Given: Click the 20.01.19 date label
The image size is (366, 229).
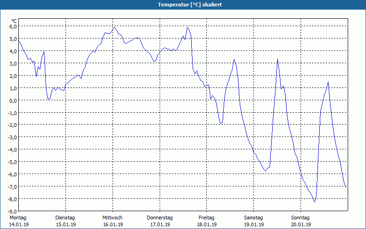Looking at the screenshot, I should pyautogui.click(x=301, y=224).
